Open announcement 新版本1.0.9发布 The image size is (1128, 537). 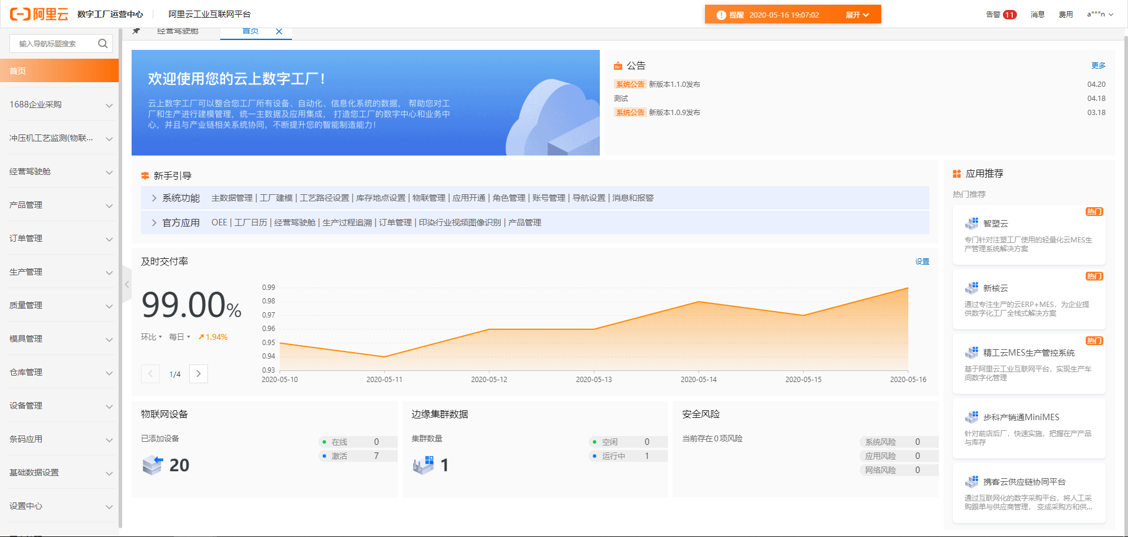(x=674, y=113)
